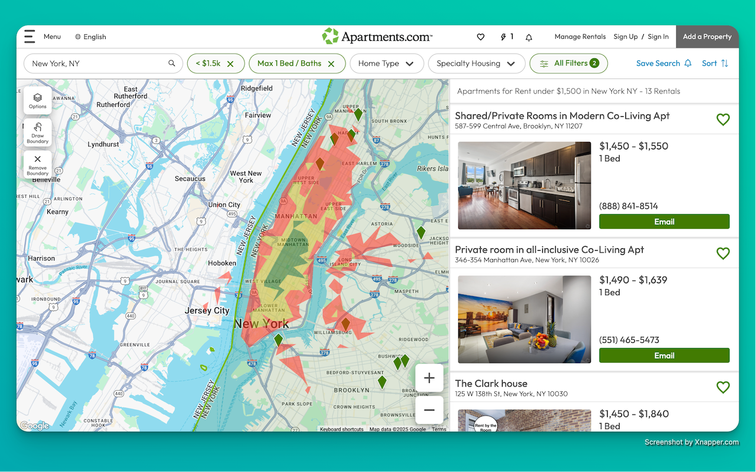The height and width of the screenshot is (472, 756).
Task: Open All Filters panel
Action: 569,64
